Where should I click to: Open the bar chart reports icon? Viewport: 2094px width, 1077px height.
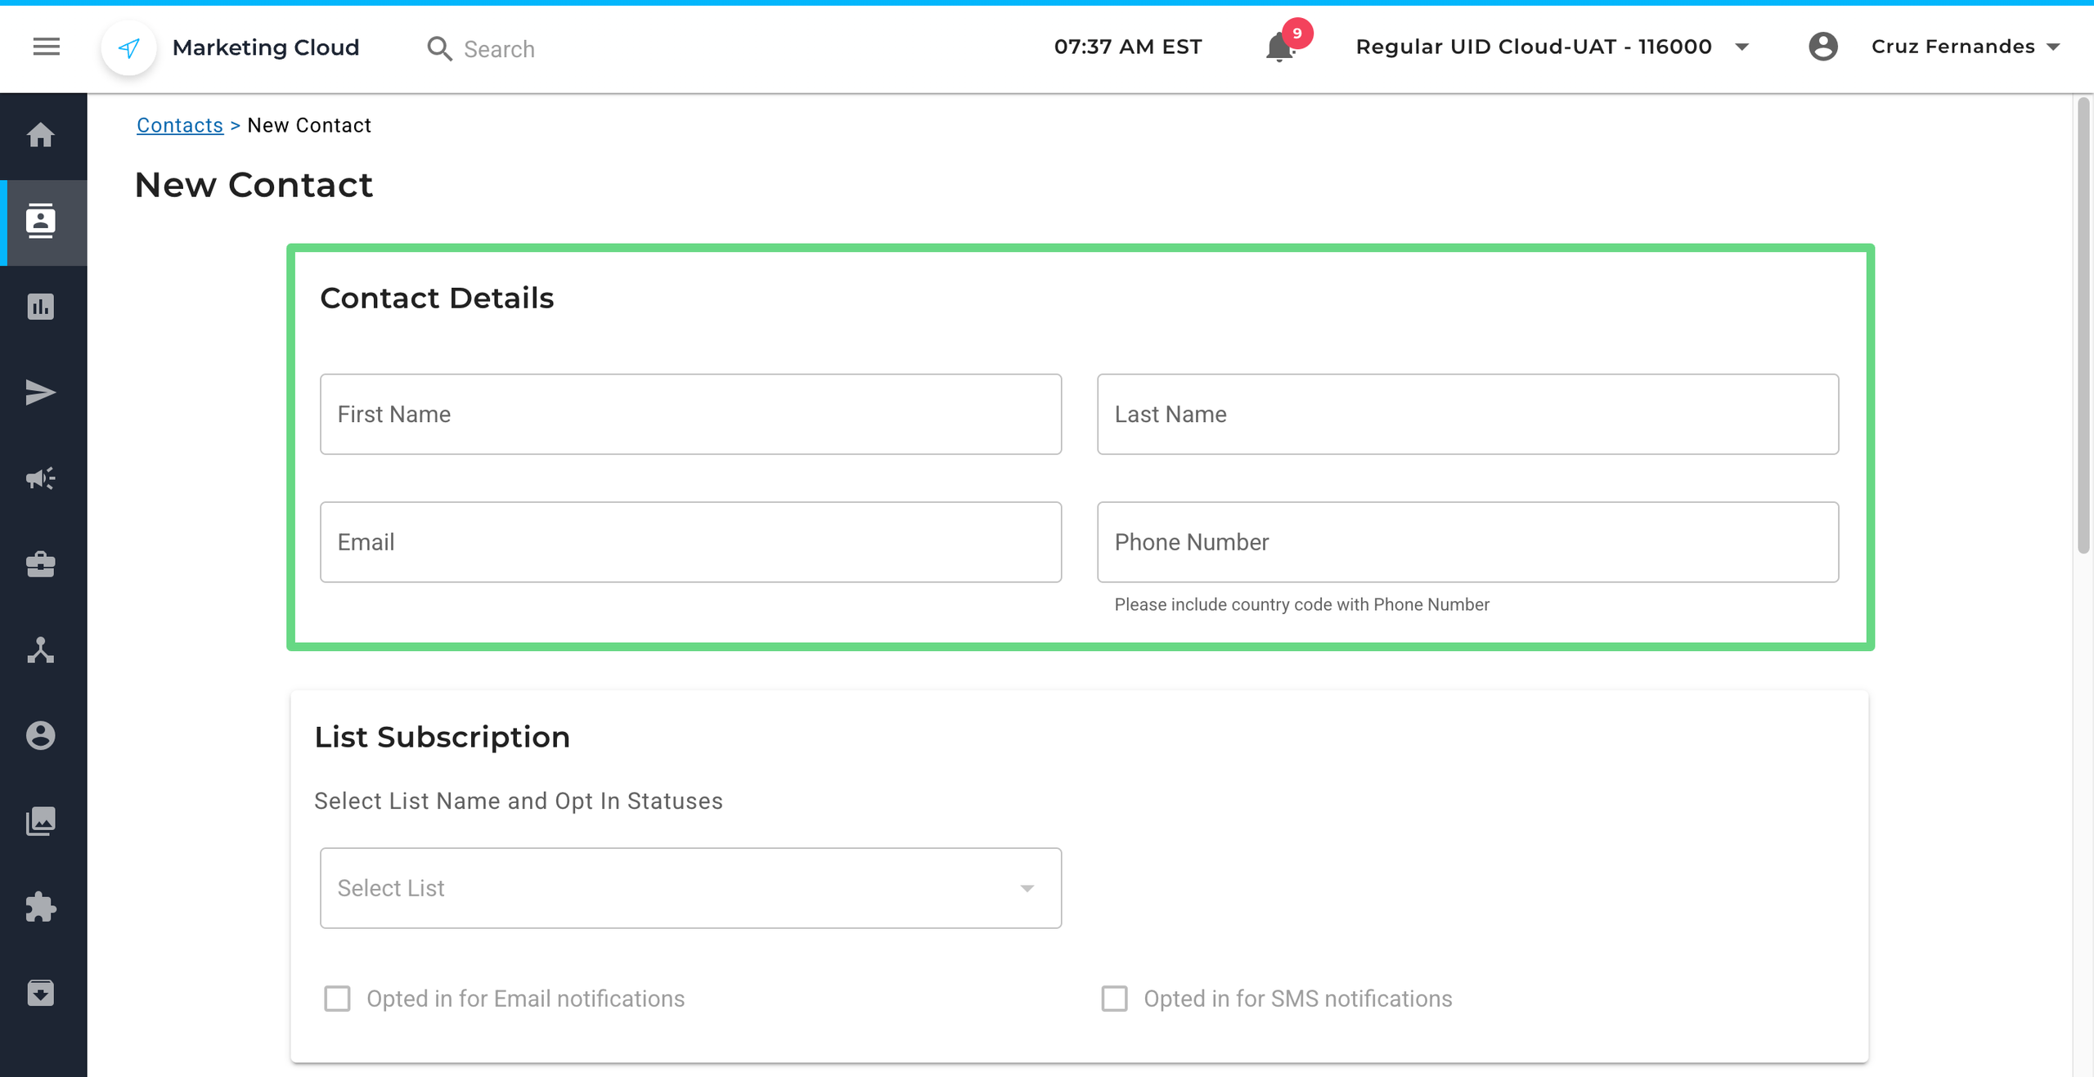pyautogui.click(x=40, y=307)
